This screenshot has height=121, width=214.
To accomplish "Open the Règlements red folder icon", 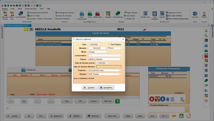I will tap(97, 15).
